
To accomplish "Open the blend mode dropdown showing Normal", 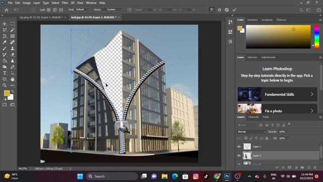I will 251,131.
